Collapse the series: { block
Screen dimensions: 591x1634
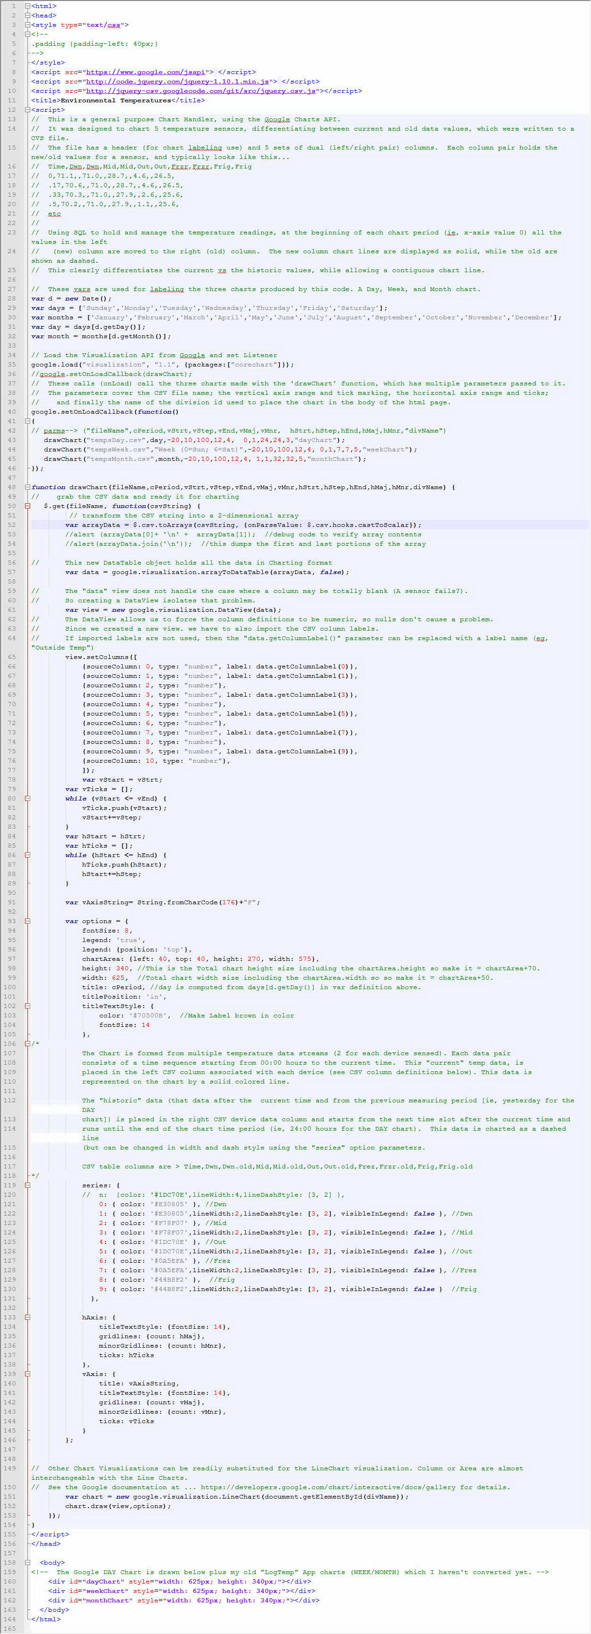coord(27,1185)
